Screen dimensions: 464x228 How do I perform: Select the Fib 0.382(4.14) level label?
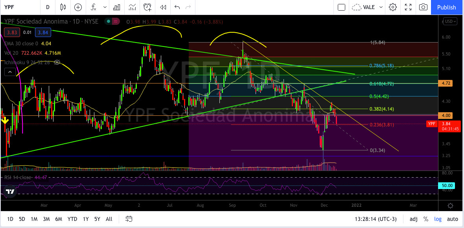coord(382,109)
